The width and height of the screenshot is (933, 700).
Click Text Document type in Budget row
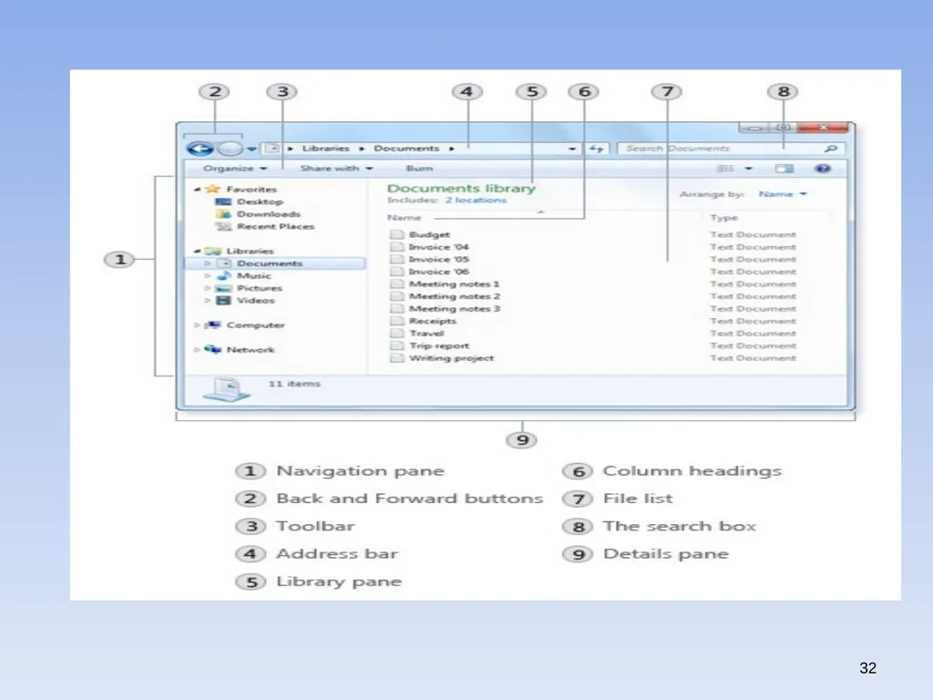(x=753, y=234)
